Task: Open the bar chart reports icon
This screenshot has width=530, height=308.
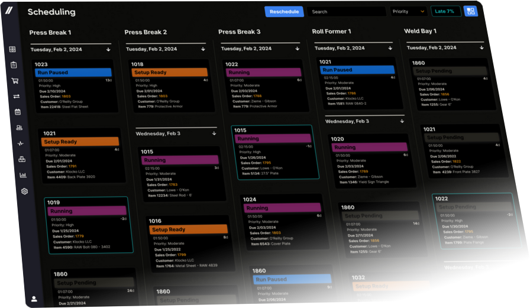Action: click(23, 175)
